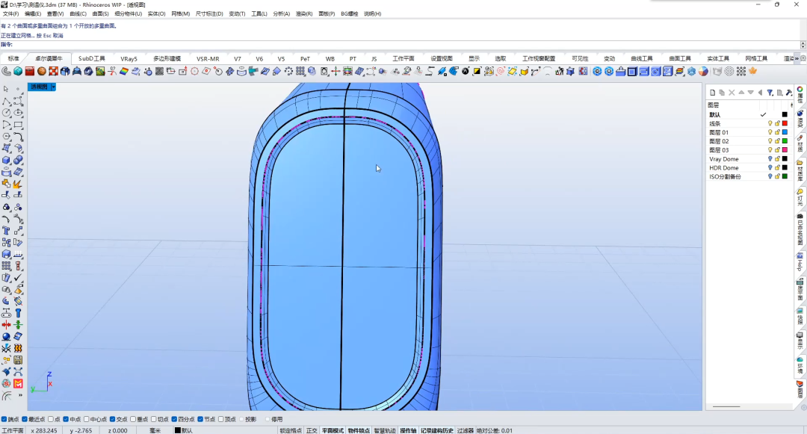Click the magenta color swatch of 图层 03
The height and width of the screenshot is (434, 807).
785,149
